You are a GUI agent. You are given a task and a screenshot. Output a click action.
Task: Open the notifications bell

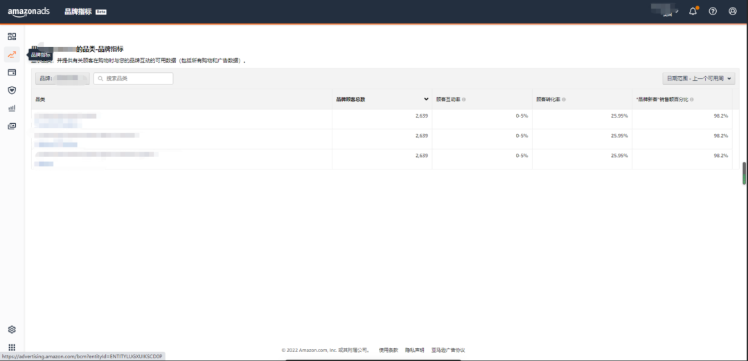coord(693,11)
